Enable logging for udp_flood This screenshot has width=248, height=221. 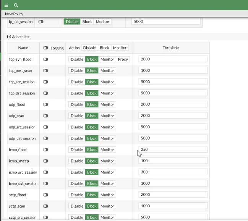pyautogui.click(x=45, y=104)
